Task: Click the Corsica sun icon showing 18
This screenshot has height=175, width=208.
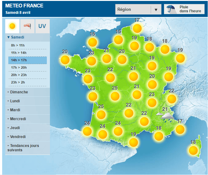Action: (x=193, y=150)
